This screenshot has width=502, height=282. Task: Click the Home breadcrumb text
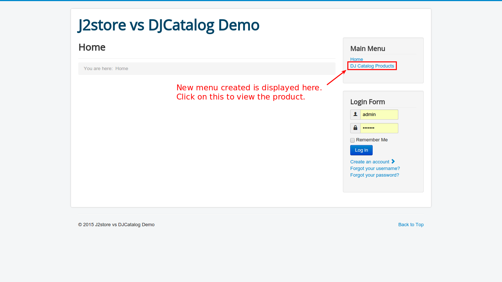pos(122,69)
